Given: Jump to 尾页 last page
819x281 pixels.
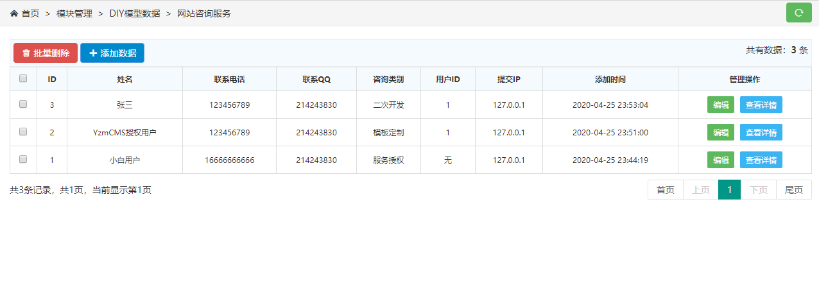Looking at the screenshot, I should (x=794, y=190).
